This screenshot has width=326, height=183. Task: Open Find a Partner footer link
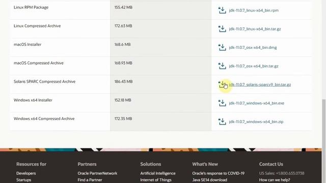(90, 180)
